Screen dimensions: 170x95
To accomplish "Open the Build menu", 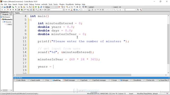I will 26,4.
